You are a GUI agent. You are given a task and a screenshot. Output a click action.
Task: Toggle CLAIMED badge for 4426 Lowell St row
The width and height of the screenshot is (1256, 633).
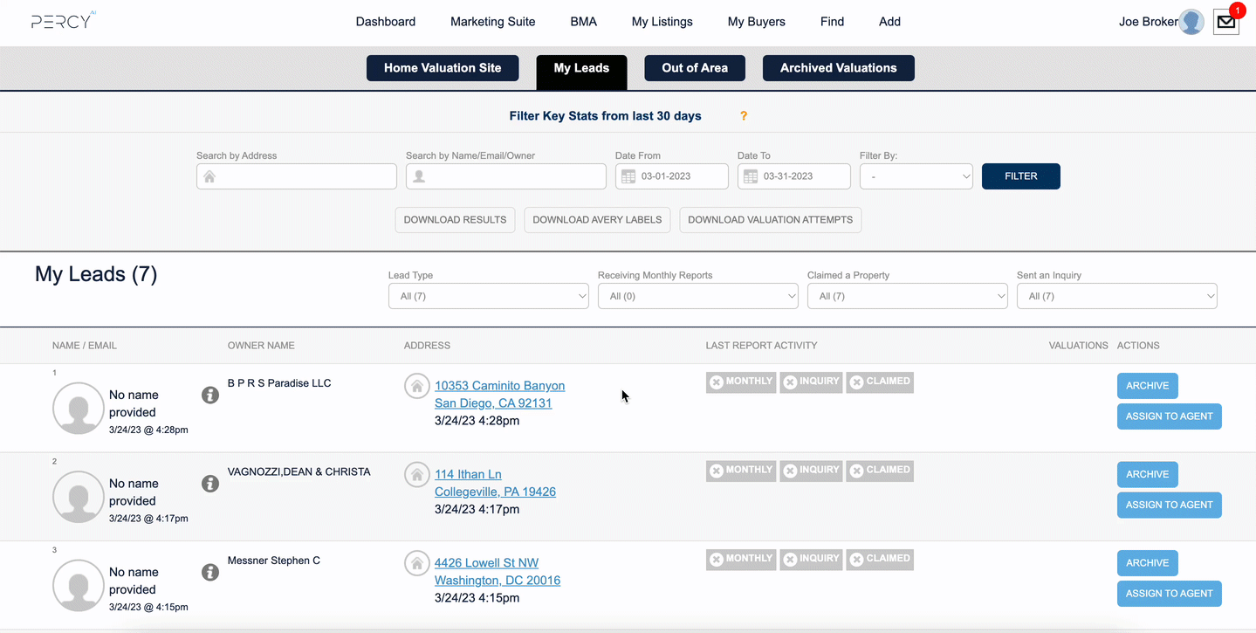pos(880,559)
